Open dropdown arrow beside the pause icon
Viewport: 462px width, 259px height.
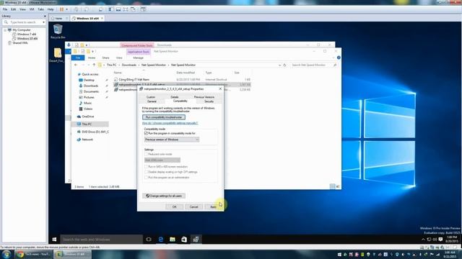[x=66, y=9]
